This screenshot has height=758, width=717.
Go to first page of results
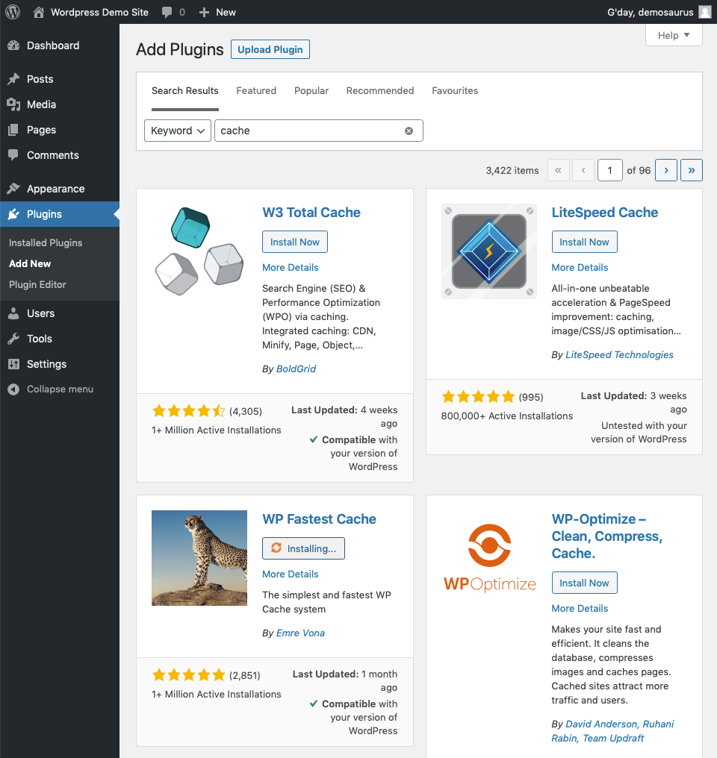(x=559, y=170)
